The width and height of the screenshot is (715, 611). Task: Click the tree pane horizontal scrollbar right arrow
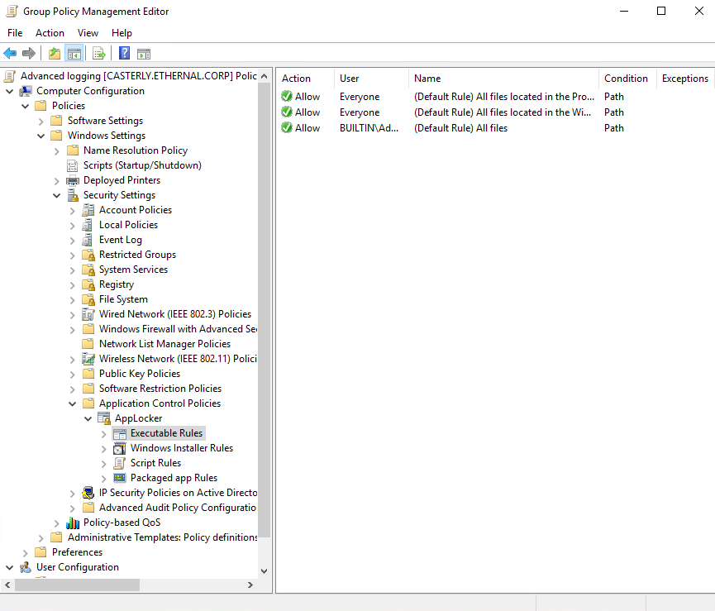pyautogui.click(x=250, y=585)
